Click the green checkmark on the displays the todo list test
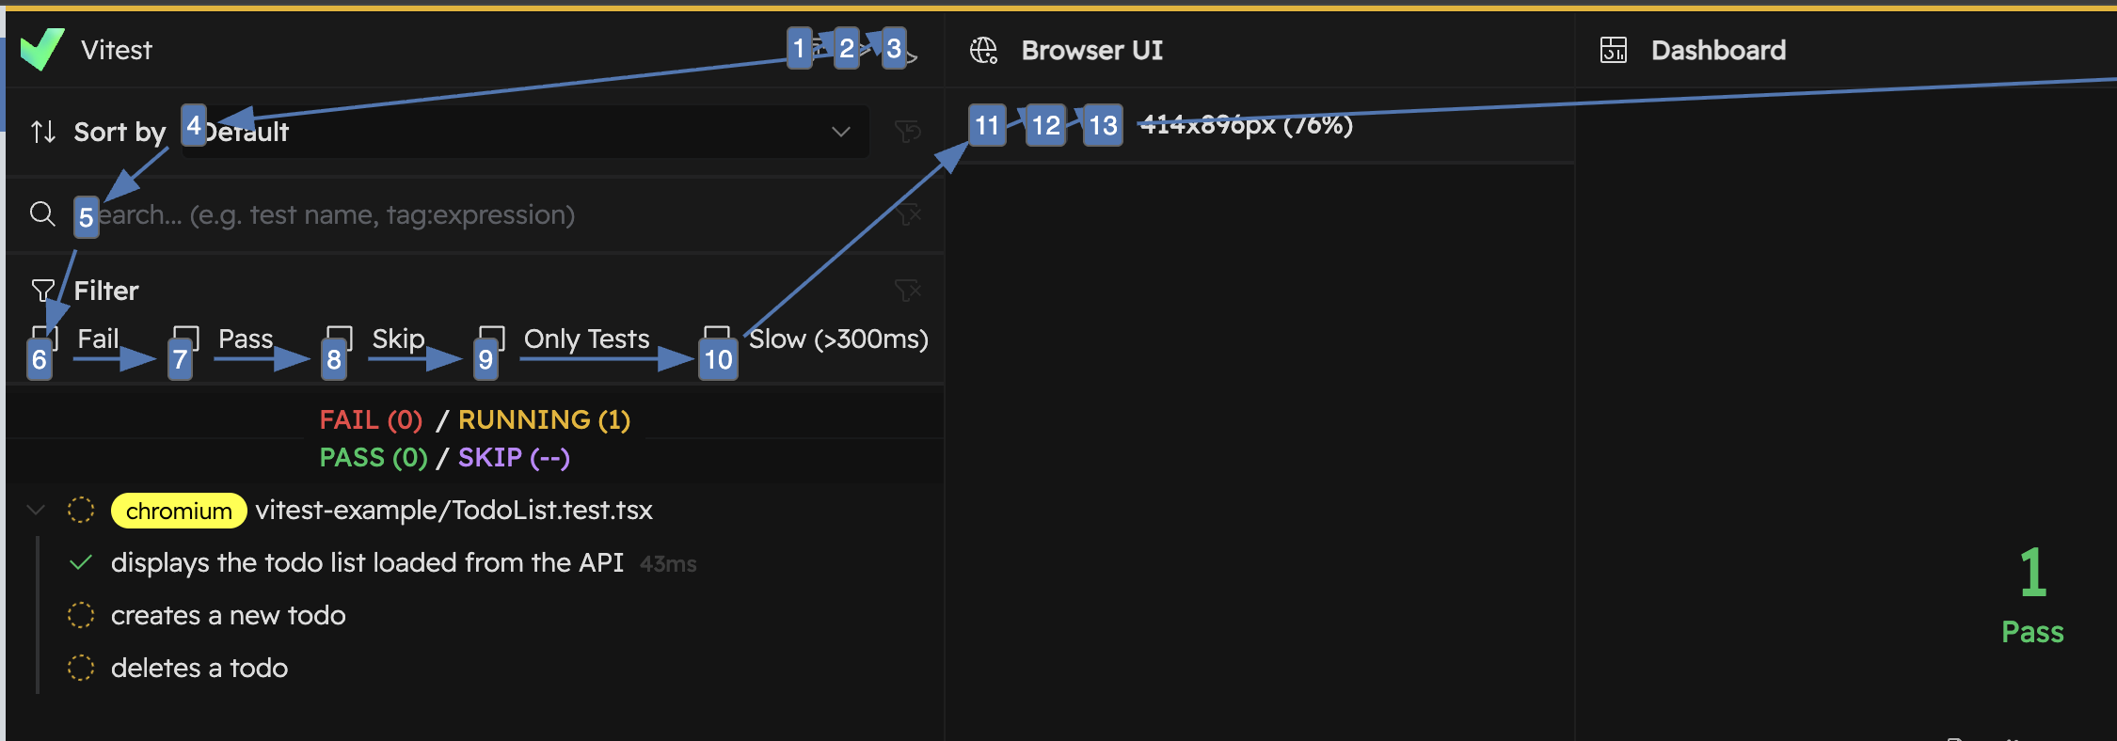The height and width of the screenshot is (741, 2117). point(81,562)
